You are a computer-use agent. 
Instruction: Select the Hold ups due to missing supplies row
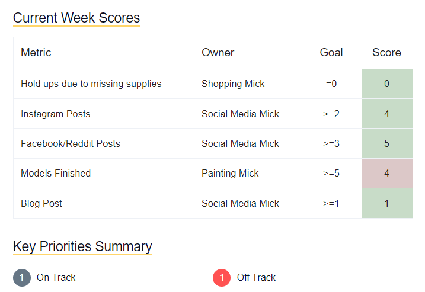(x=91, y=84)
